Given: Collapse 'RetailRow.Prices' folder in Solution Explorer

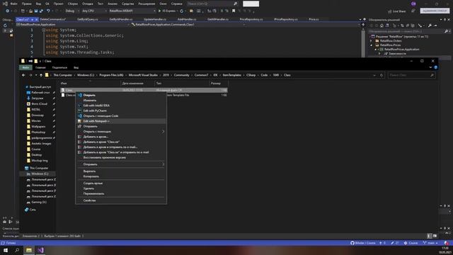Looking at the screenshot, I should [x=372, y=45].
